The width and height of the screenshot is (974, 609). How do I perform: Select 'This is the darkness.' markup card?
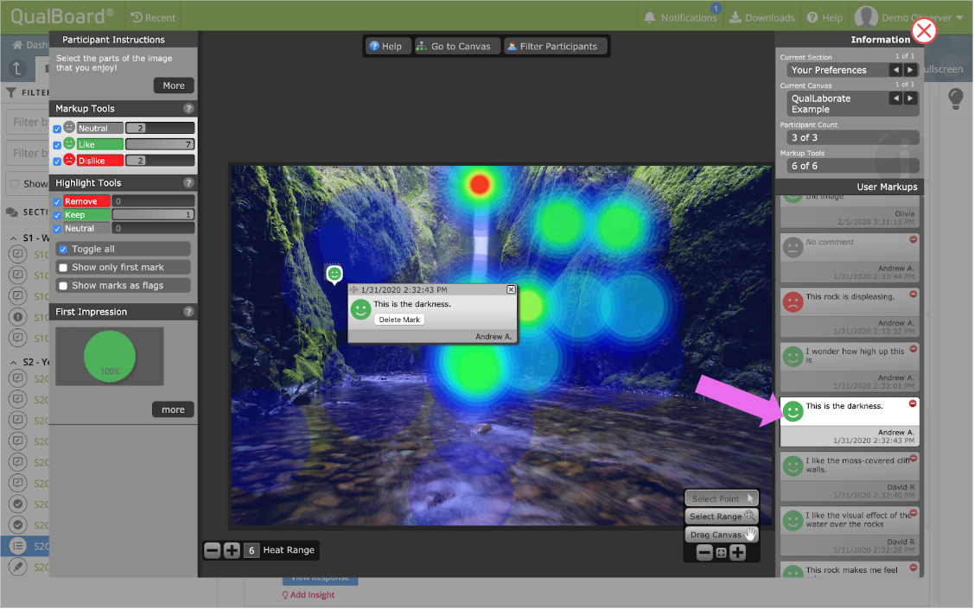[x=850, y=422]
